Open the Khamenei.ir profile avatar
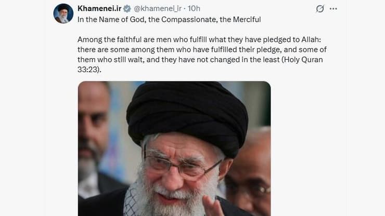The image size is (385, 216). (x=63, y=14)
